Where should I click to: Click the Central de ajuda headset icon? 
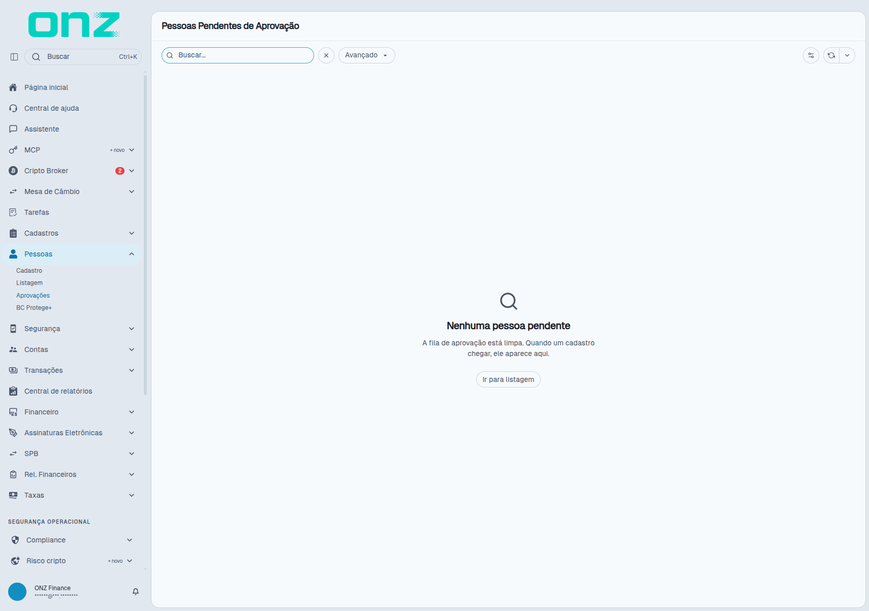click(13, 108)
